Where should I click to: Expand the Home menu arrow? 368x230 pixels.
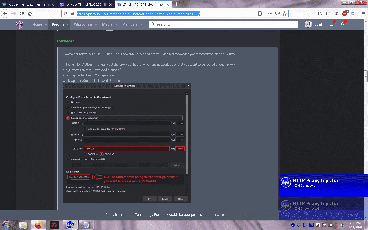tap(46, 25)
